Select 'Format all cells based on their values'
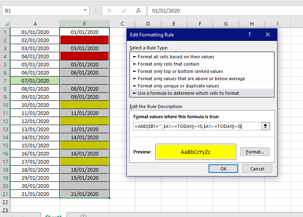 click(x=202, y=57)
